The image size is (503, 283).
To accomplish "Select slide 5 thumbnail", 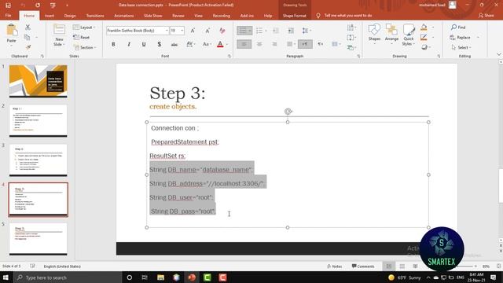I will (39, 239).
